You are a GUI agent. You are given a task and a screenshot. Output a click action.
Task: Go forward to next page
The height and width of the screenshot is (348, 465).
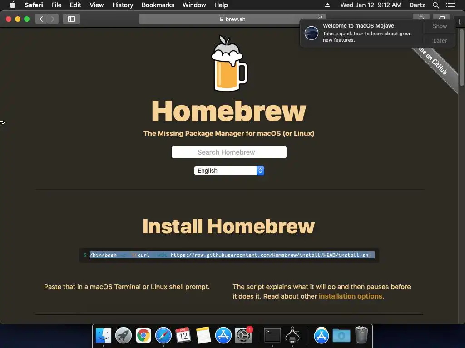click(x=53, y=19)
